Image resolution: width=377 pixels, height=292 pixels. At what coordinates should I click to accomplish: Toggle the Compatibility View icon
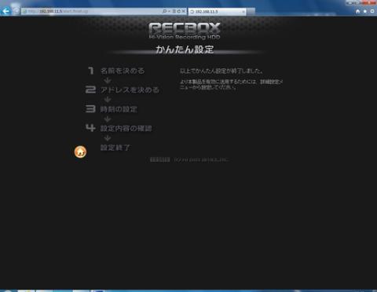(174, 11)
